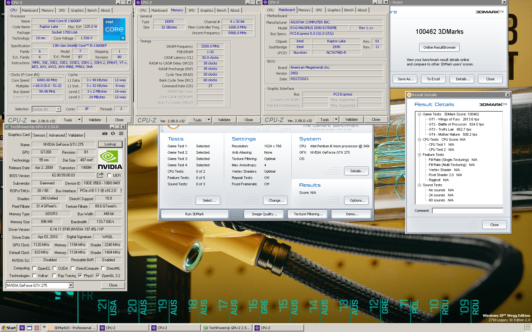The image size is (532, 332).
Task: Click CPU-Z icon in first window title bar
Action: (9, 2)
